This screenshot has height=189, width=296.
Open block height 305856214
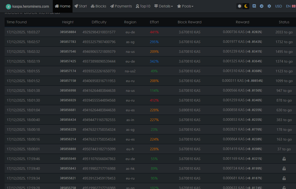(x=68, y=139)
